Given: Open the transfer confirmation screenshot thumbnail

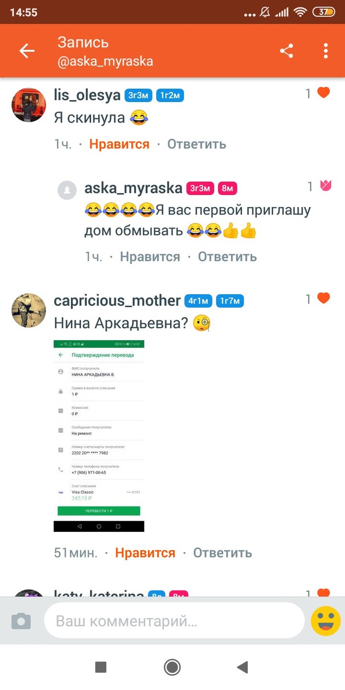Looking at the screenshot, I should pyautogui.click(x=99, y=436).
